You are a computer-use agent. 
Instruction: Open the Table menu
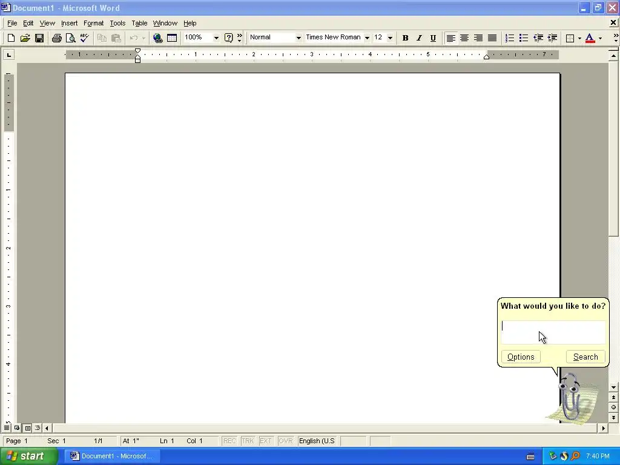(139, 24)
